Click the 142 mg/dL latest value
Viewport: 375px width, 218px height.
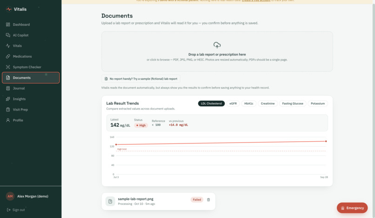[120, 125]
